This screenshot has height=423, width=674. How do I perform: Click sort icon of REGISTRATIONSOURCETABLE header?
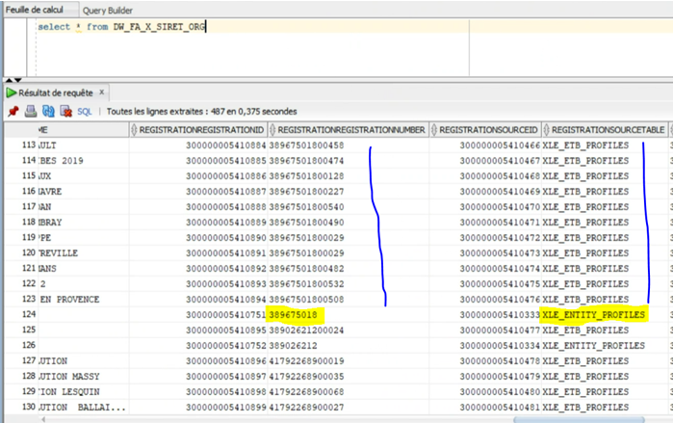[546, 130]
